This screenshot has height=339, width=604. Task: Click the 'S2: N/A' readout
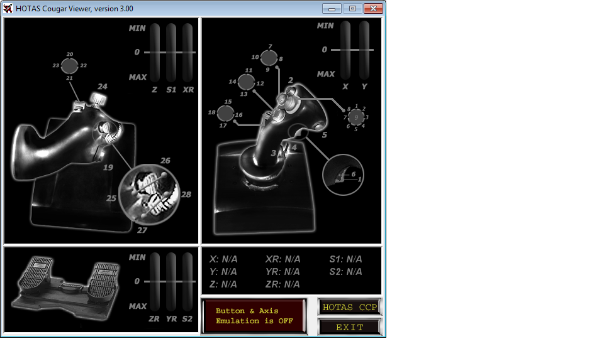(x=345, y=272)
